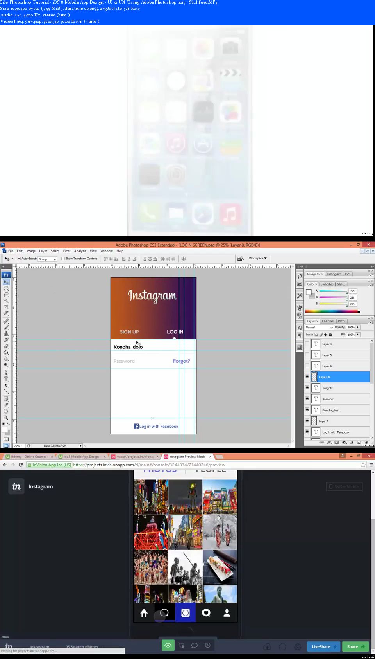The width and height of the screenshot is (375, 659).
Task: Hide the Forgot? layer eye icon
Action: 307,388
